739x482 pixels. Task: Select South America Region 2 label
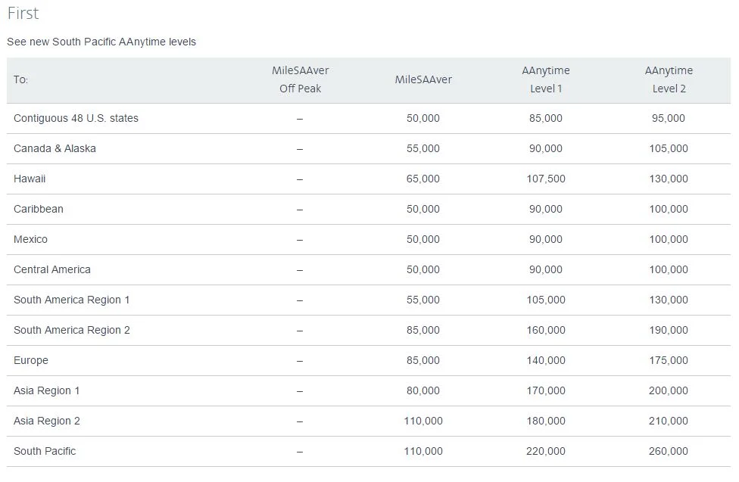tap(72, 330)
